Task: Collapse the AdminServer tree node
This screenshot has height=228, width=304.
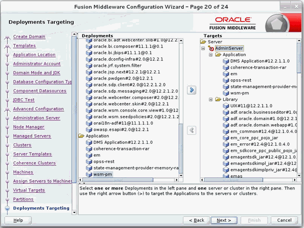Action: click(x=203, y=48)
